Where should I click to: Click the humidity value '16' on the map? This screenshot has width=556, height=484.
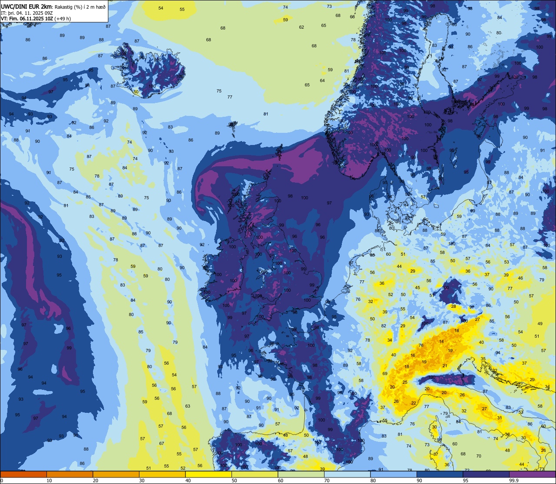pos(413,356)
